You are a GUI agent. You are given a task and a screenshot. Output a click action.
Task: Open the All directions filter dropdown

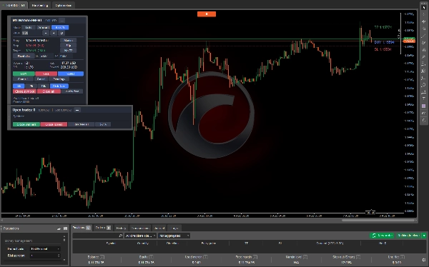coord(140,236)
